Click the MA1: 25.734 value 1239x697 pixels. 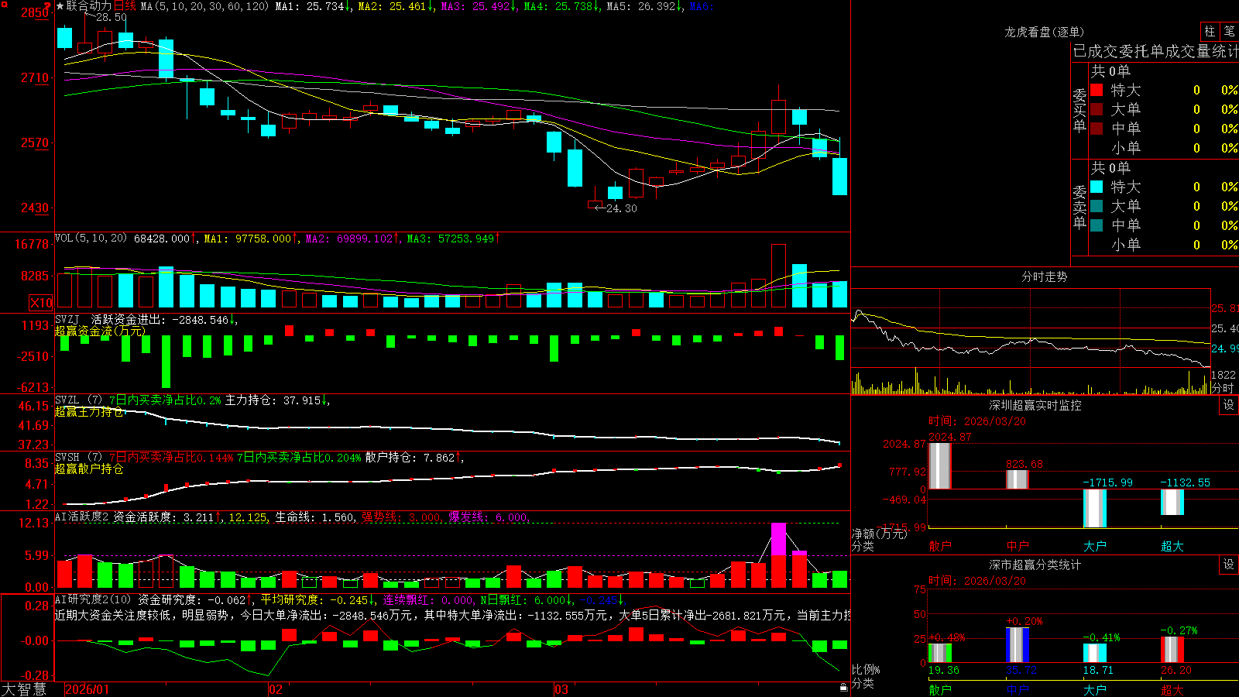pyautogui.click(x=310, y=6)
